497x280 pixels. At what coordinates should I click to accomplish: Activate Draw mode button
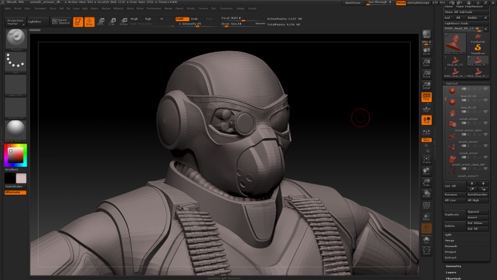[89, 22]
